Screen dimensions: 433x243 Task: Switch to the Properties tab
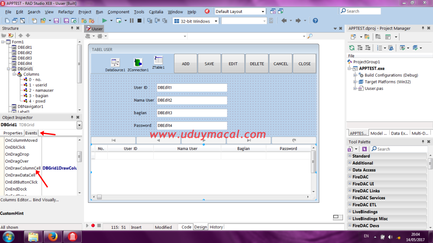tap(13, 133)
